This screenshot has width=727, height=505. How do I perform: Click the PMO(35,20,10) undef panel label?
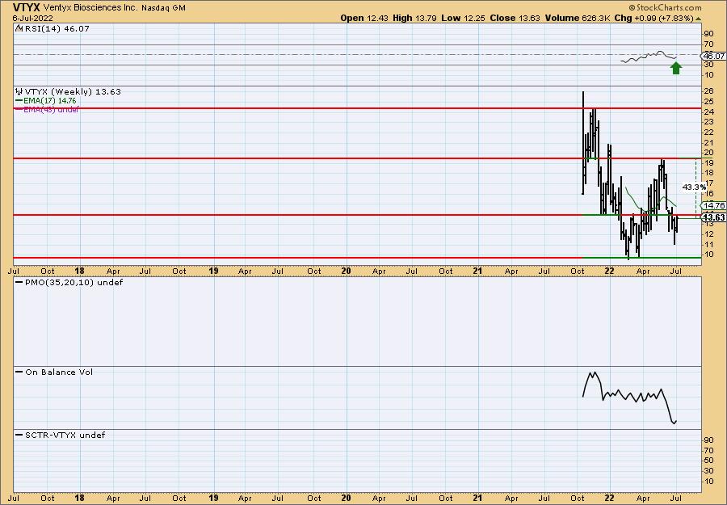point(74,282)
